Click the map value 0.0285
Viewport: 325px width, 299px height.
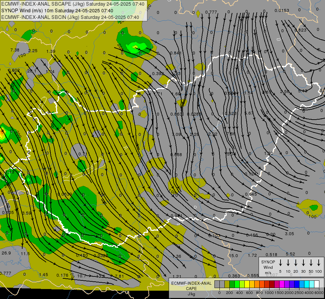click(x=194, y=114)
